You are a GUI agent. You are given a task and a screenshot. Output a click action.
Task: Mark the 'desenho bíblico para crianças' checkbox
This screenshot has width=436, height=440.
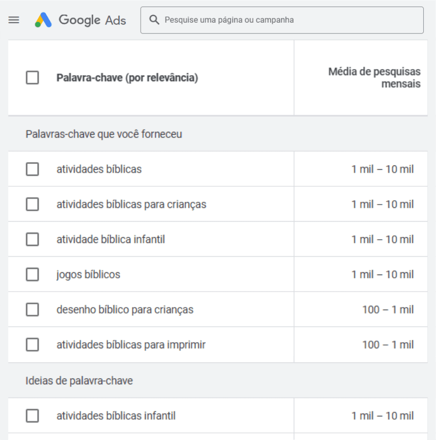pos(32,310)
